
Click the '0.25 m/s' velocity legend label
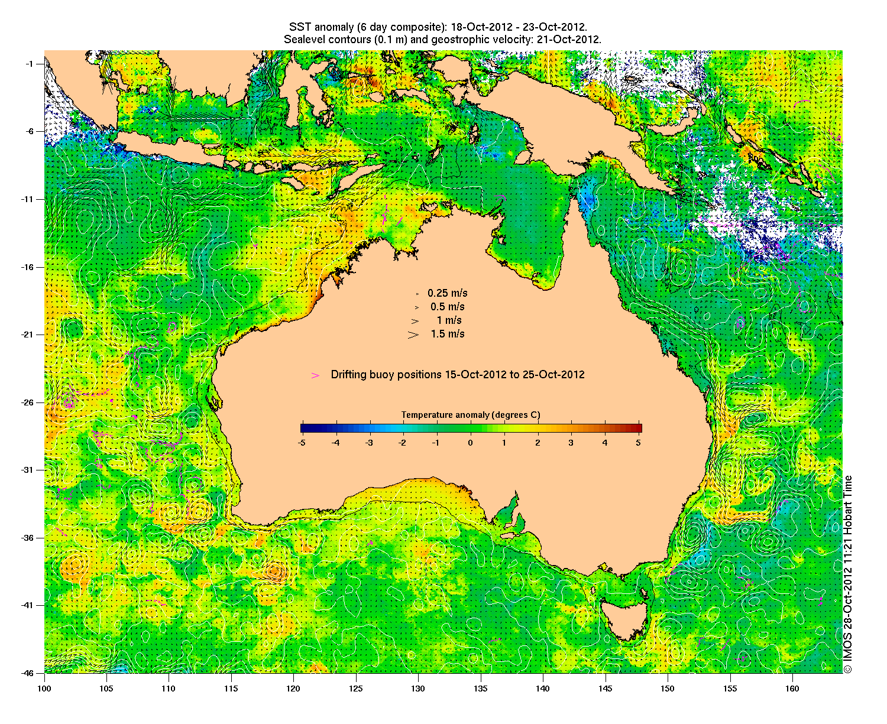point(448,293)
